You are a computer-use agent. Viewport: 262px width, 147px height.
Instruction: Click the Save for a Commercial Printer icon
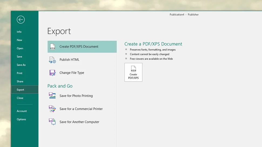pyautogui.click(x=52, y=109)
